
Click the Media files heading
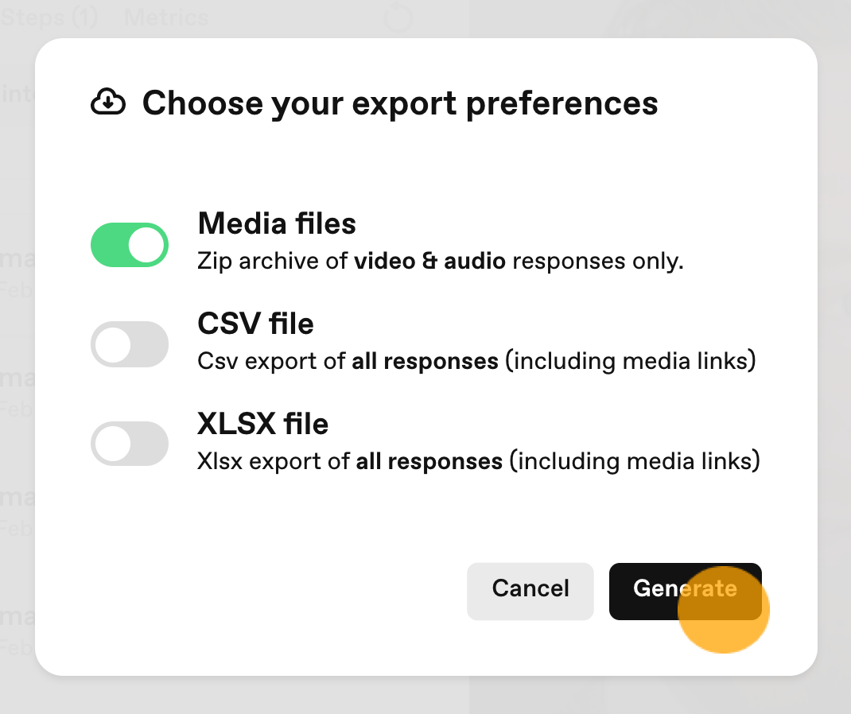tap(277, 223)
